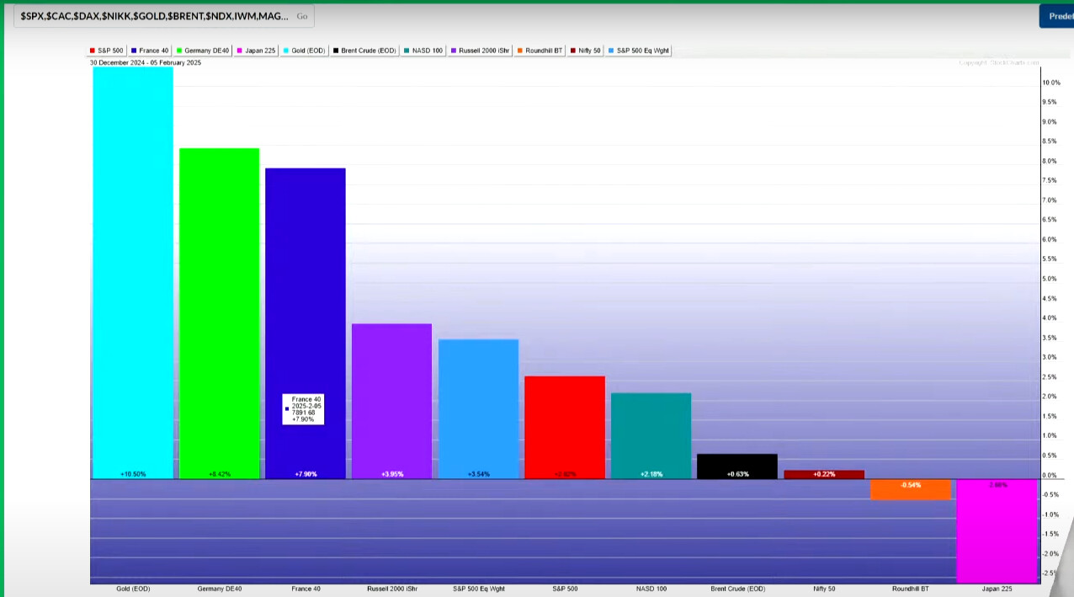Toggle the S&P 500 legend entry

[x=106, y=51]
